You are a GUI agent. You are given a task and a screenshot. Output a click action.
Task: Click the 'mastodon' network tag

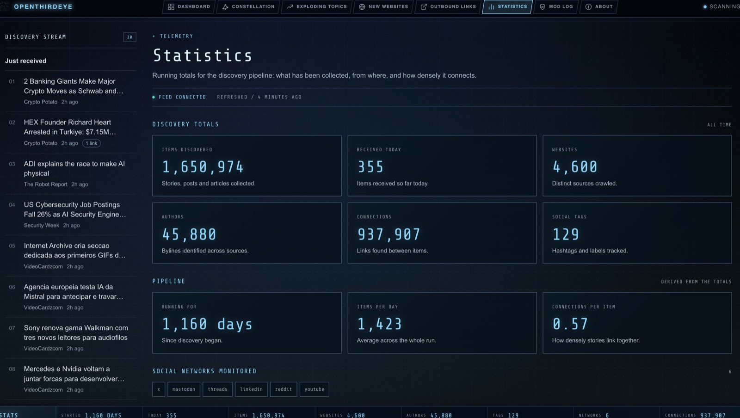pos(184,389)
